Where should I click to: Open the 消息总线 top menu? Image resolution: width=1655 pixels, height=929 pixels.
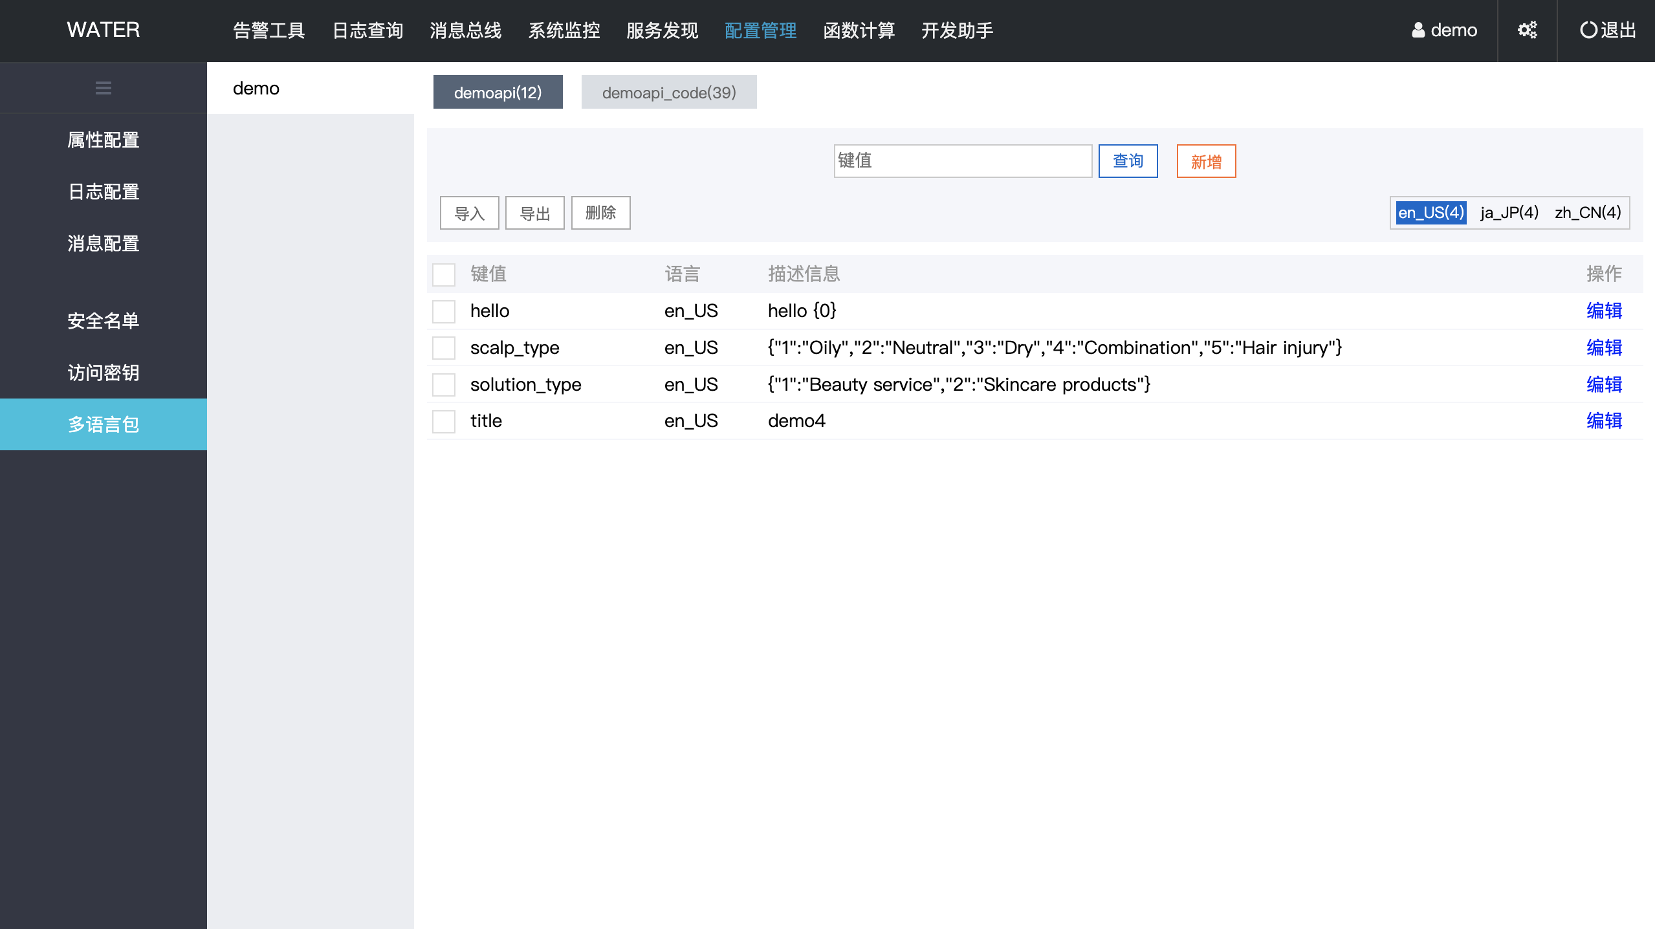pyautogui.click(x=466, y=30)
